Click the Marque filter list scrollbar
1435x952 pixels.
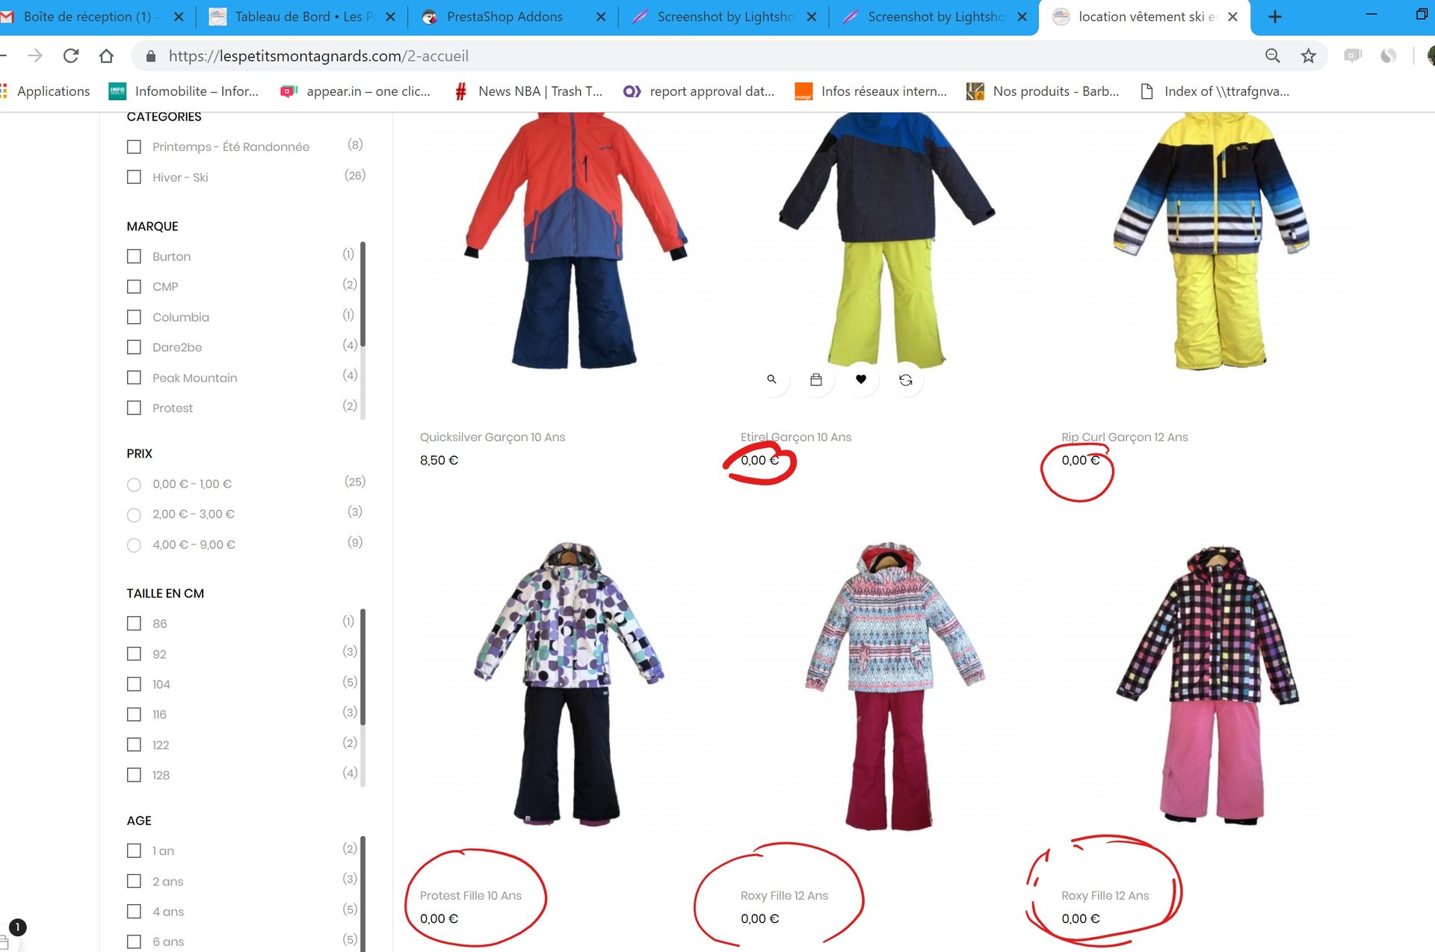(x=362, y=295)
